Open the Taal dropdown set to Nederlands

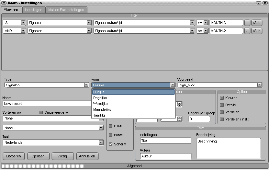[x=101, y=142]
